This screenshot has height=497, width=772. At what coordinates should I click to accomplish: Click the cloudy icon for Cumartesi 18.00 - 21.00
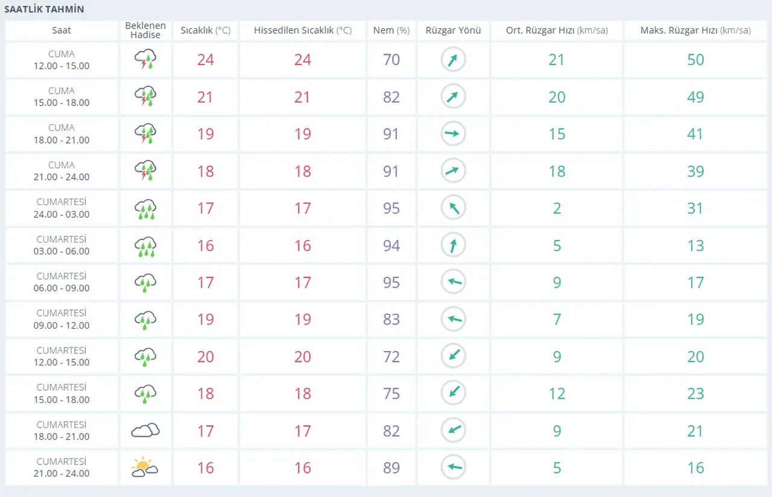click(145, 431)
